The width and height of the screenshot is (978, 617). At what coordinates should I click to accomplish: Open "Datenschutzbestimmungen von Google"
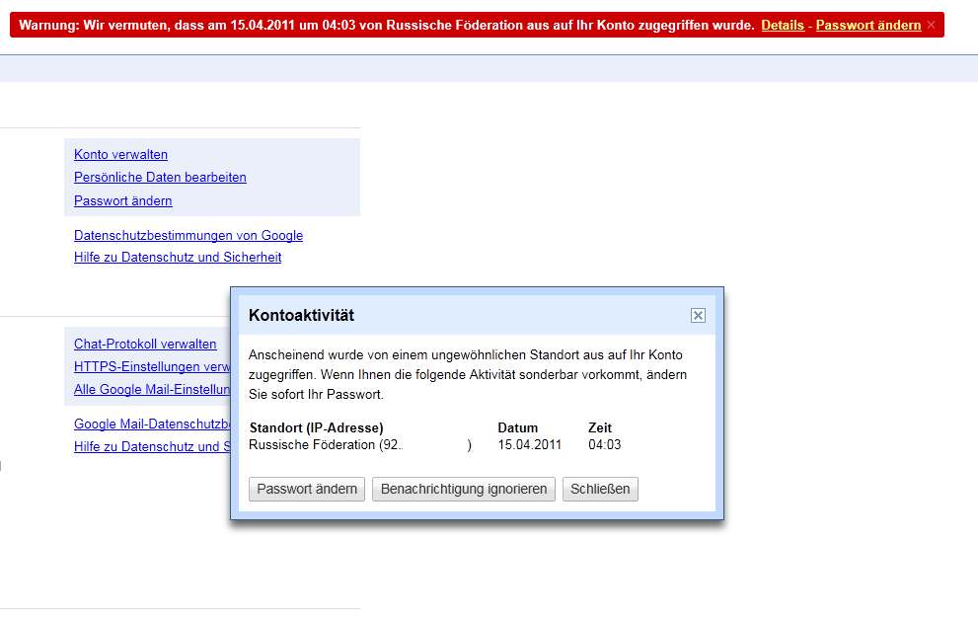click(188, 235)
